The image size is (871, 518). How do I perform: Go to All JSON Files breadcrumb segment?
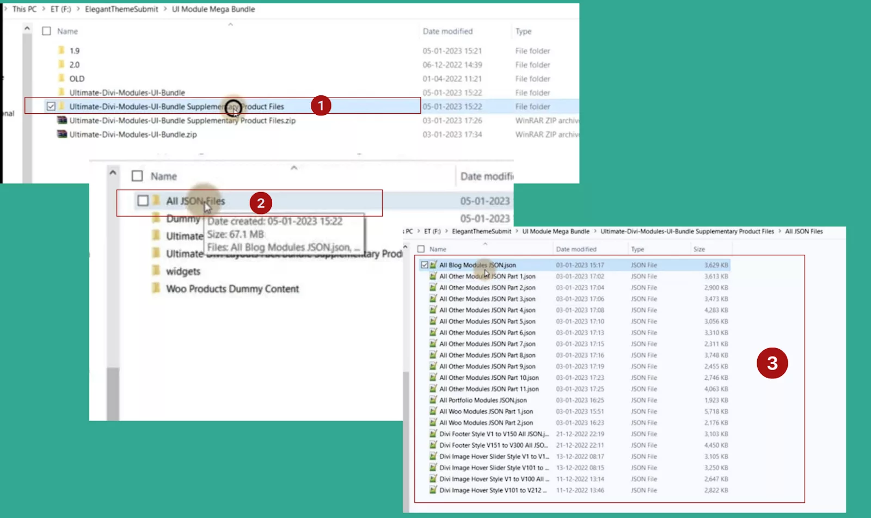(803, 231)
